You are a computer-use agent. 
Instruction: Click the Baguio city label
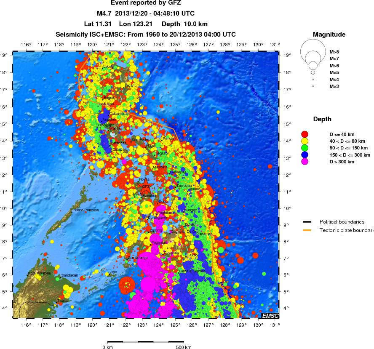pyautogui.click(x=110, y=98)
